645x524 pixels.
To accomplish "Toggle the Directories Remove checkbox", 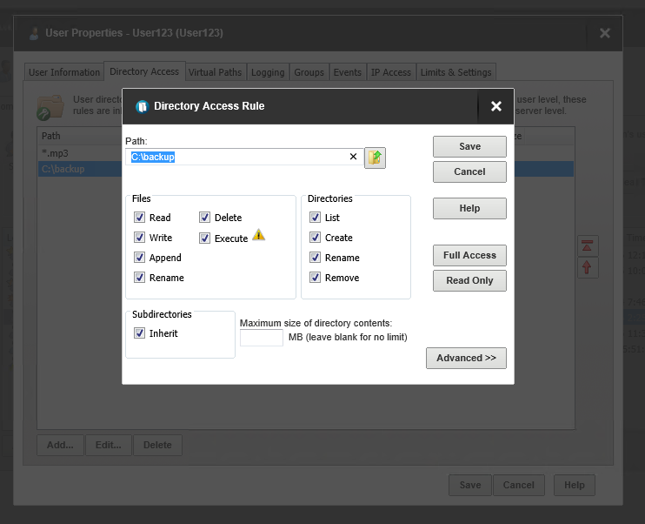I will [315, 278].
